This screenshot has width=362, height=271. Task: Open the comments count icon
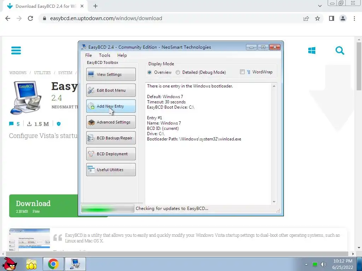pyautogui.click(x=11, y=124)
